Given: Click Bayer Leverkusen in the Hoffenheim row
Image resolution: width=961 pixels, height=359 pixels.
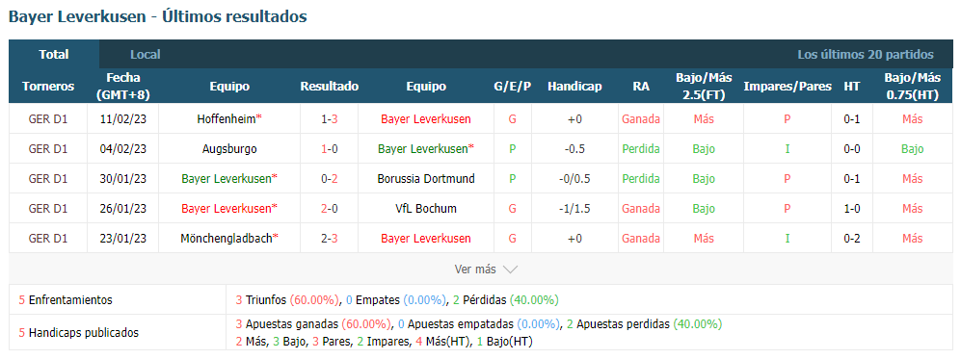Looking at the screenshot, I should [426, 119].
